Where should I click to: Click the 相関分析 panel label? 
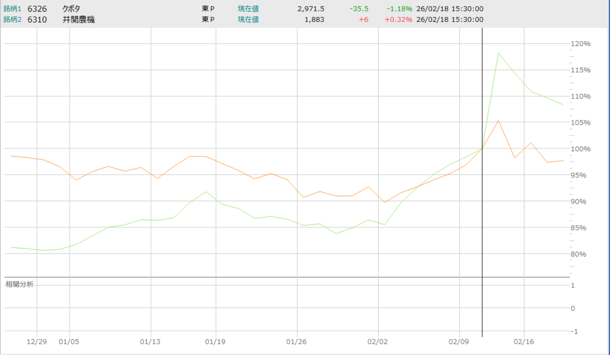click(x=19, y=284)
